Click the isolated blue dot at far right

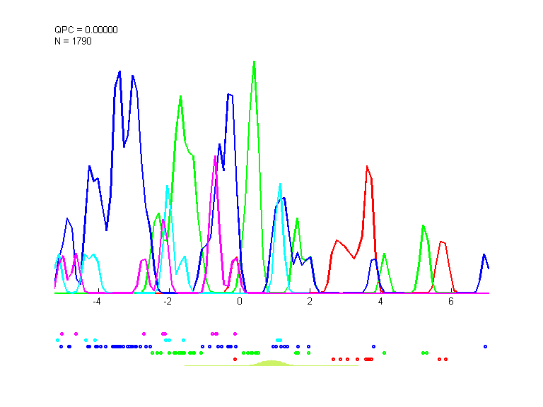tap(485, 346)
